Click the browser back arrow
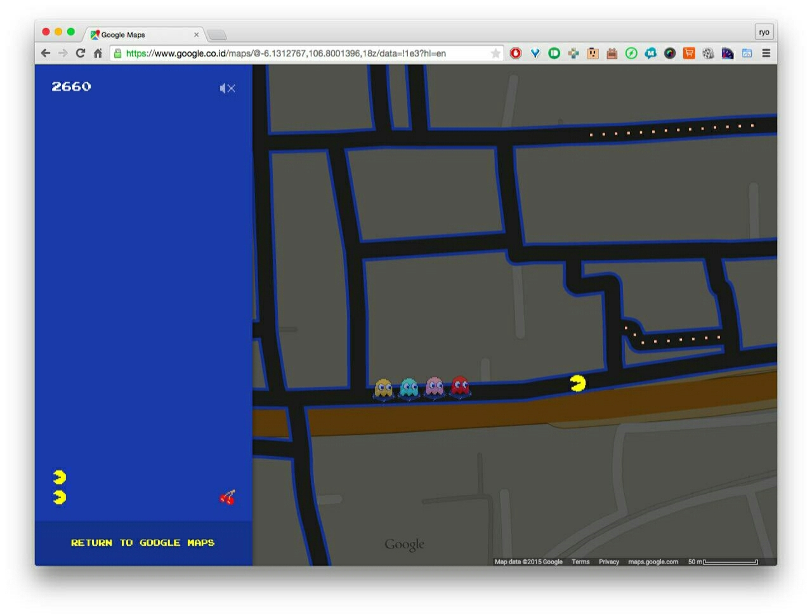 pyautogui.click(x=46, y=53)
